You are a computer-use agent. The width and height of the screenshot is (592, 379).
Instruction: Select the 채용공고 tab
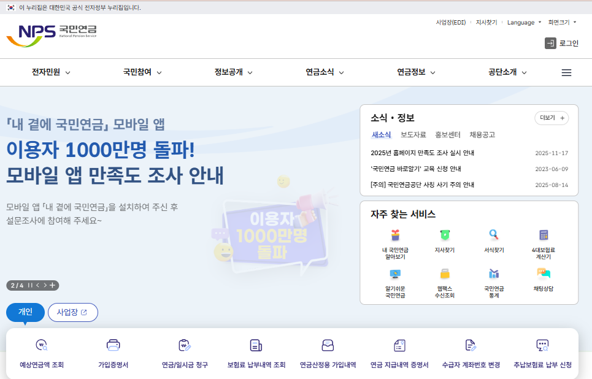[x=482, y=135]
